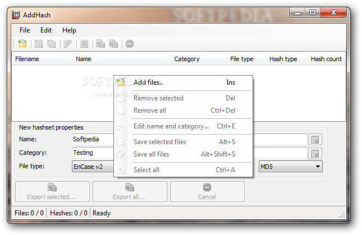Viewport: 362px width, 235px height.
Task: Choose Save all files entry
Action: coord(184,154)
